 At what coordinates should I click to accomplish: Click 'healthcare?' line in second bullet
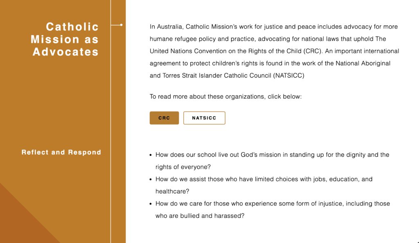(172, 192)
